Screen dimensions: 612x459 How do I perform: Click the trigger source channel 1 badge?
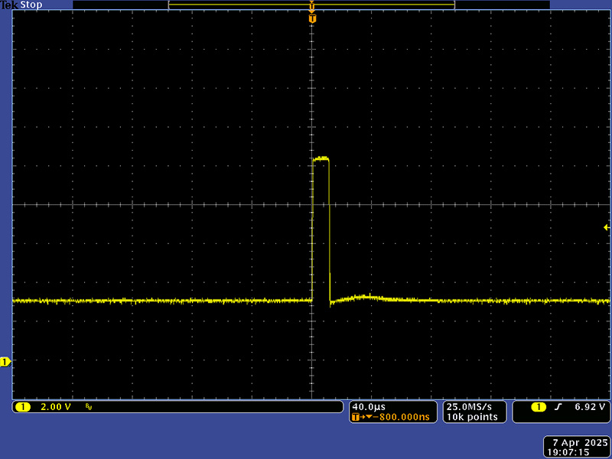(x=539, y=407)
